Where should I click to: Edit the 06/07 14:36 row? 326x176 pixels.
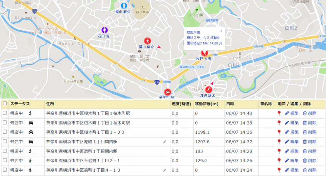[x=292, y=132]
